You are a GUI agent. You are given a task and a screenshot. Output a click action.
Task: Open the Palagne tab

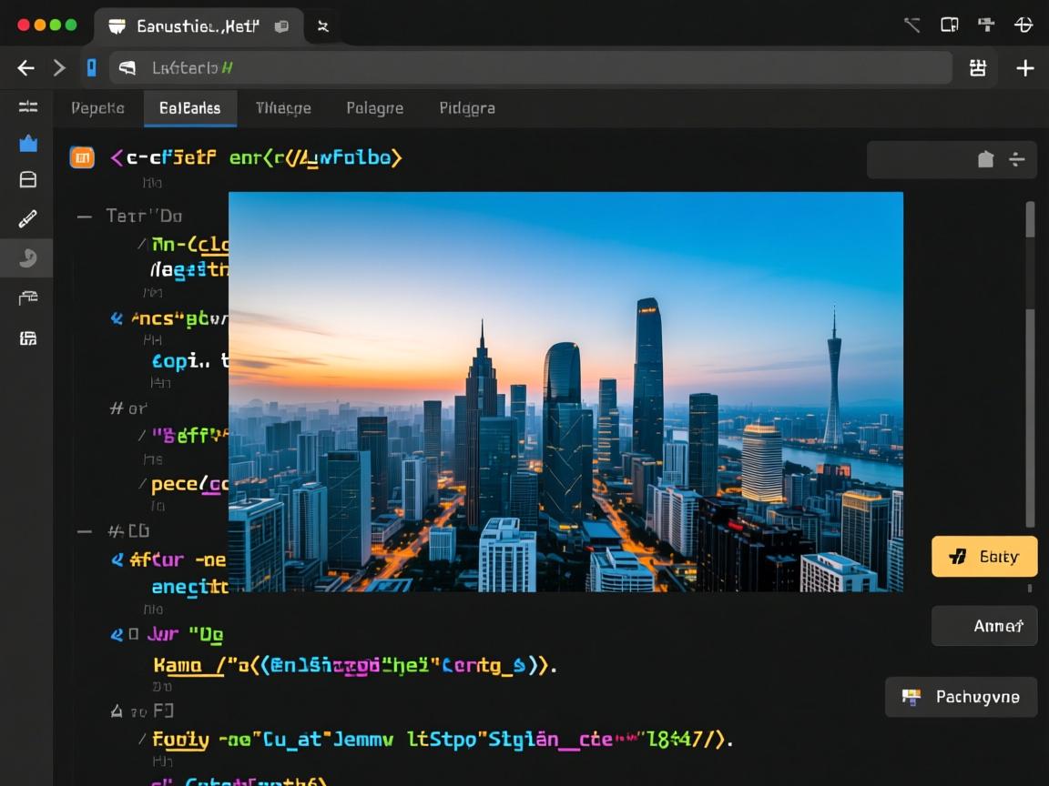coord(374,108)
